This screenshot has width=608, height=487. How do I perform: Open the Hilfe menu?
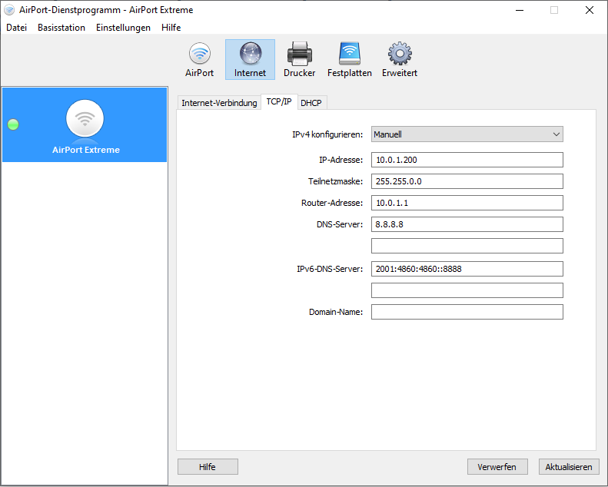[171, 28]
